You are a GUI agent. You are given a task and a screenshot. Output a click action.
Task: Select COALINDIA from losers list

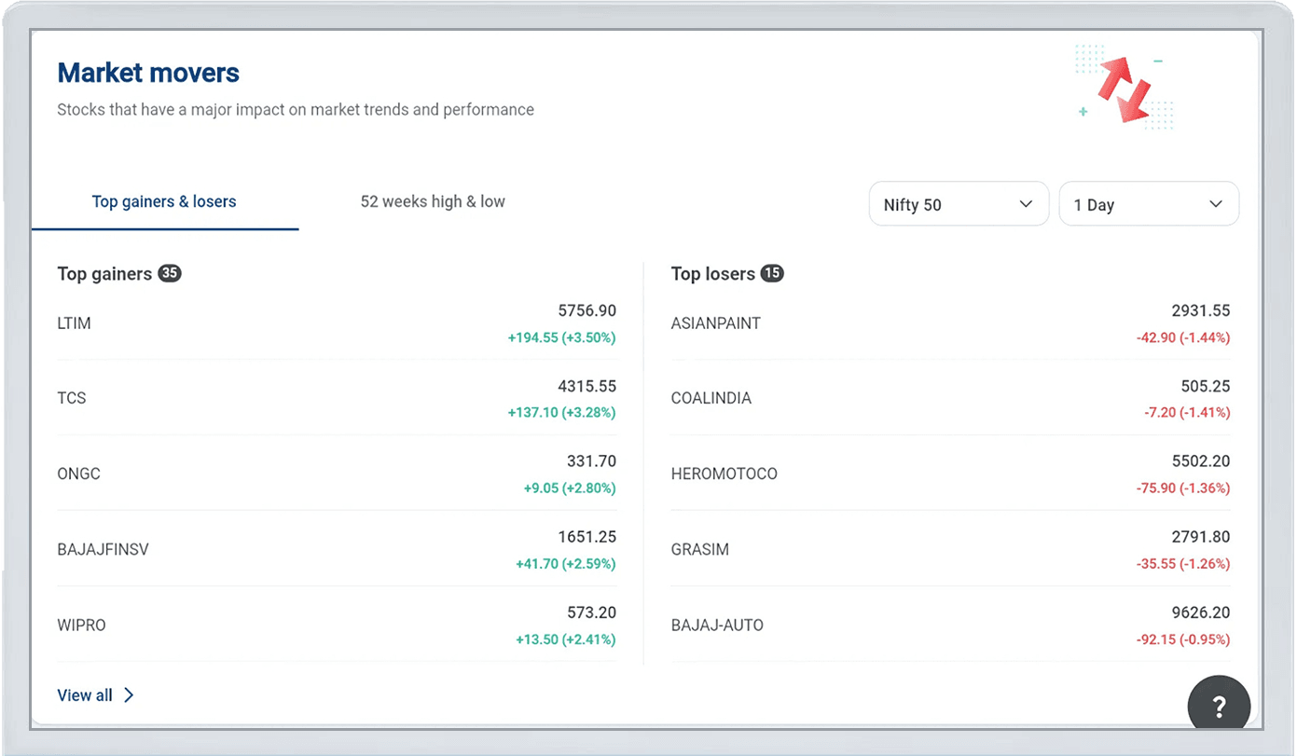click(x=711, y=398)
